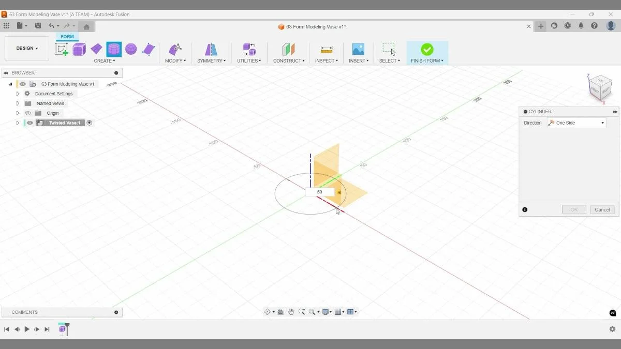Expand the Document Settings tree item
Viewport: 621px width, 349px height.
[x=18, y=93]
